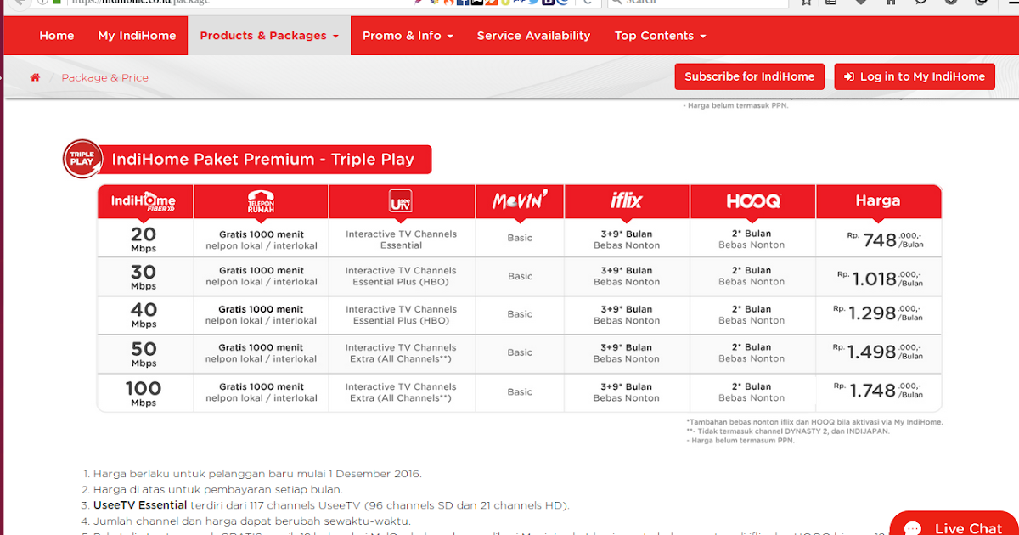Screen dimensions: 1019x535
Task: Open Service Availability page
Action: [533, 36]
